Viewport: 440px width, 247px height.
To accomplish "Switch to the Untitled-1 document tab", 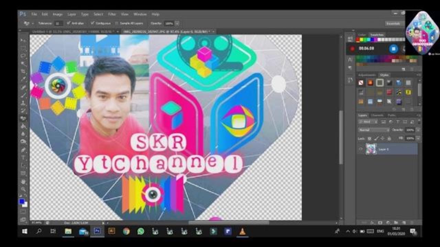I will click(x=73, y=31).
